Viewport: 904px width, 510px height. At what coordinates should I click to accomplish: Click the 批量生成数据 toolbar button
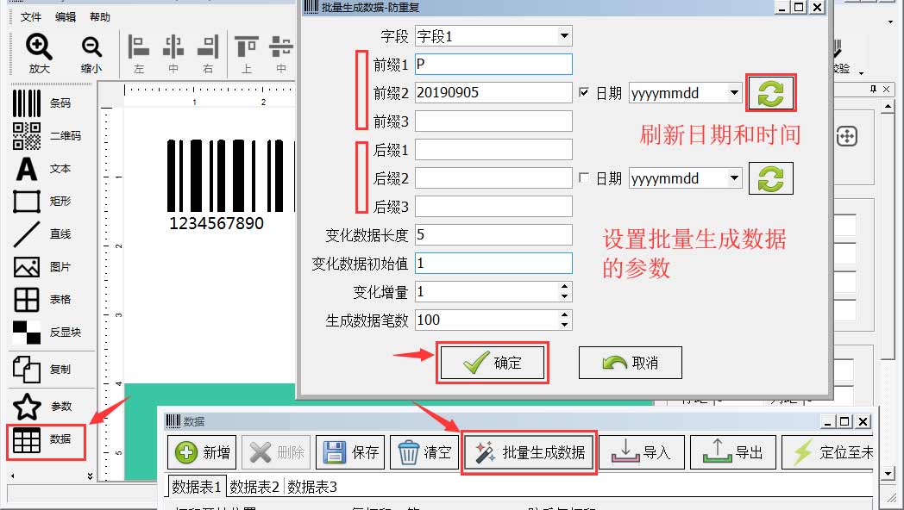click(530, 452)
